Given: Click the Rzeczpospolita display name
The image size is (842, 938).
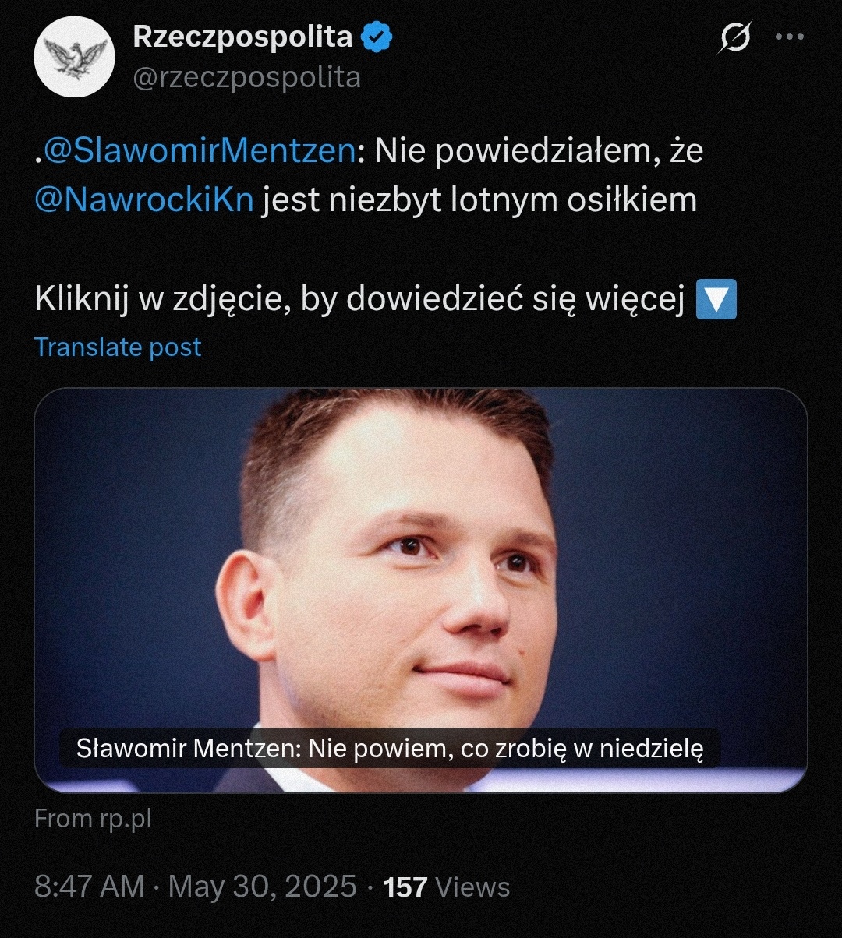Looking at the screenshot, I should click(242, 37).
